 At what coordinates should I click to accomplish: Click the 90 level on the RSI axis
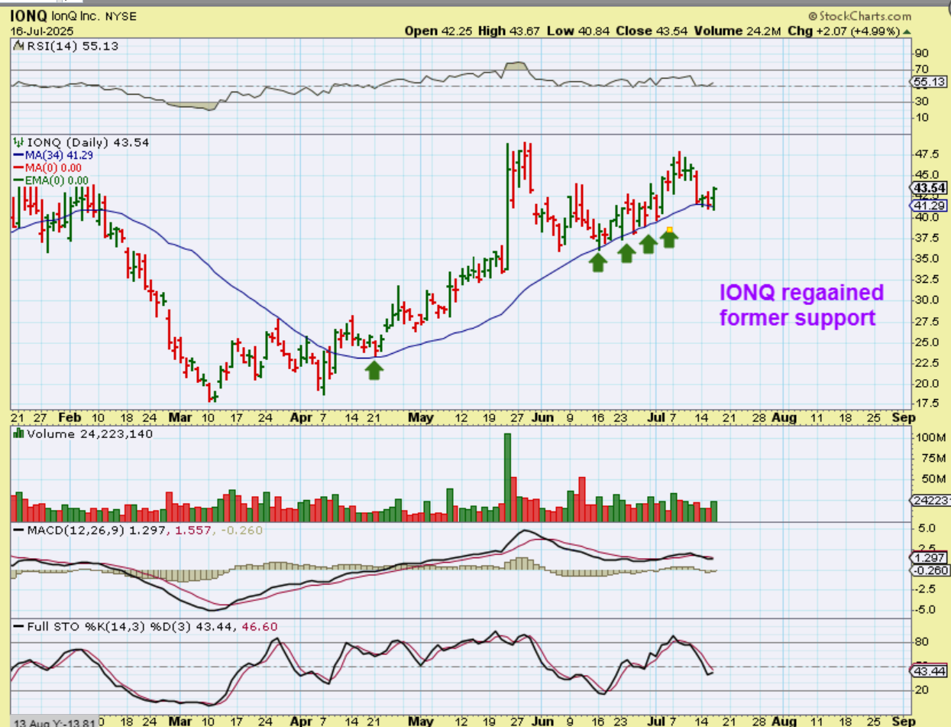[x=923, y=54]
